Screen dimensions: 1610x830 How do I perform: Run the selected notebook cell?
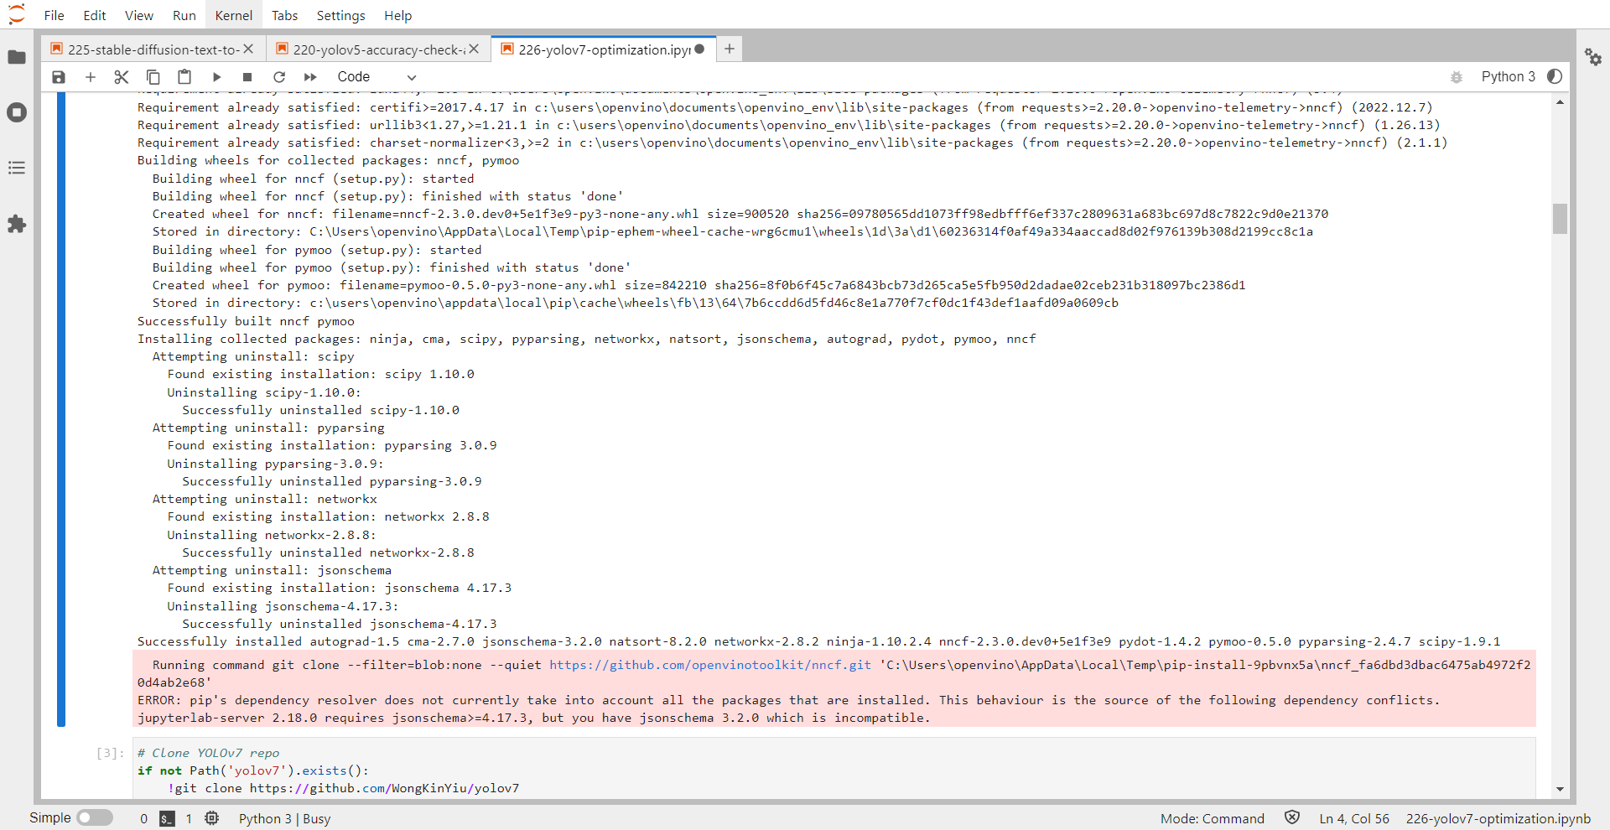(216, 76)
